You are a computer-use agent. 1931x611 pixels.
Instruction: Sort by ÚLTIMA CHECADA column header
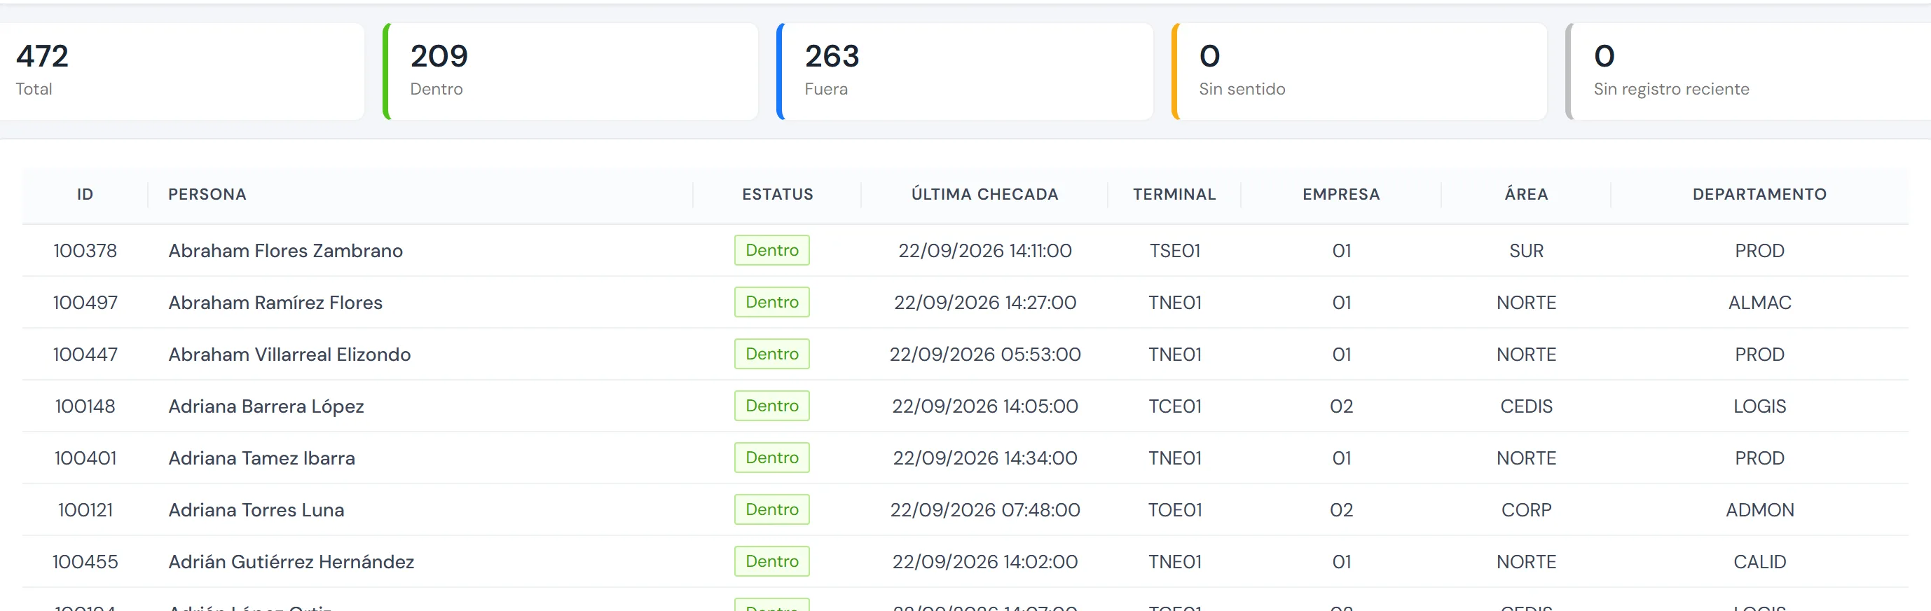click(x=985, y=194)
